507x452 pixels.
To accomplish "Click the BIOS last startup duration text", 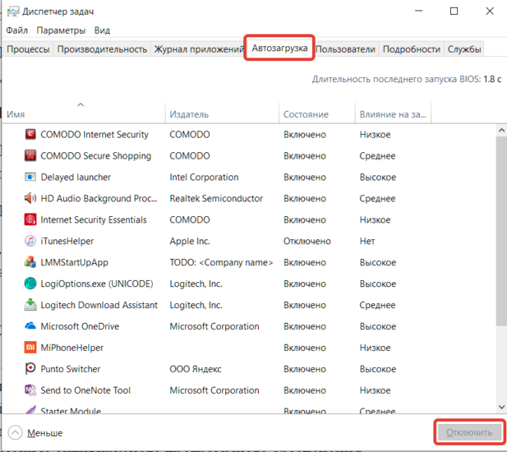I will [407, 79].
